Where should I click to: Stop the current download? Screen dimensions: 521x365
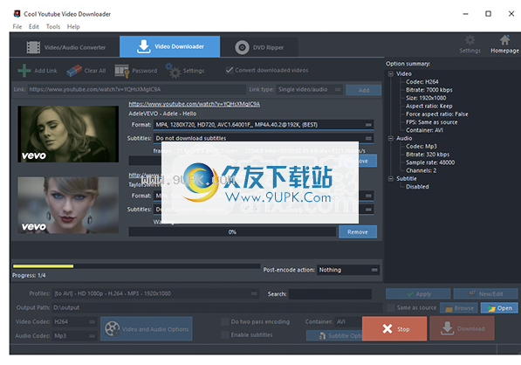point(394,329)
